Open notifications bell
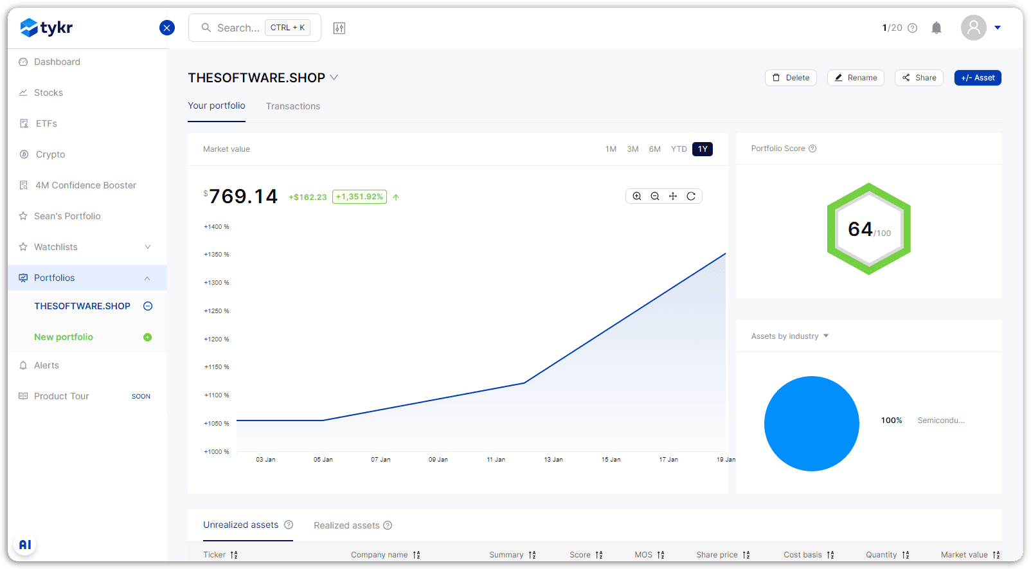 point(937,28)
